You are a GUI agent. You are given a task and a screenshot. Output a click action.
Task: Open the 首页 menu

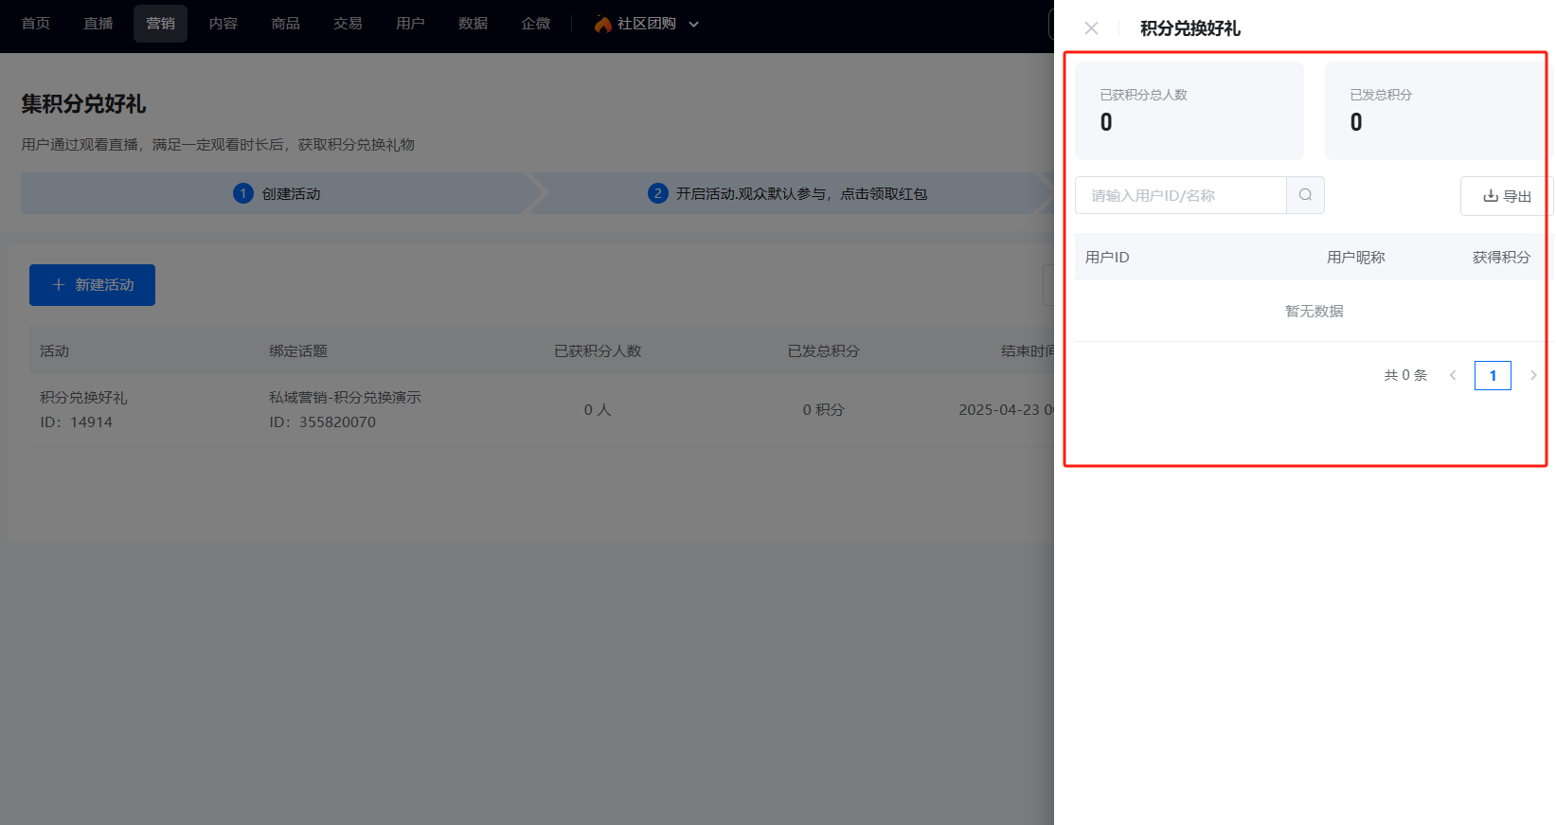tap(36, 24)
